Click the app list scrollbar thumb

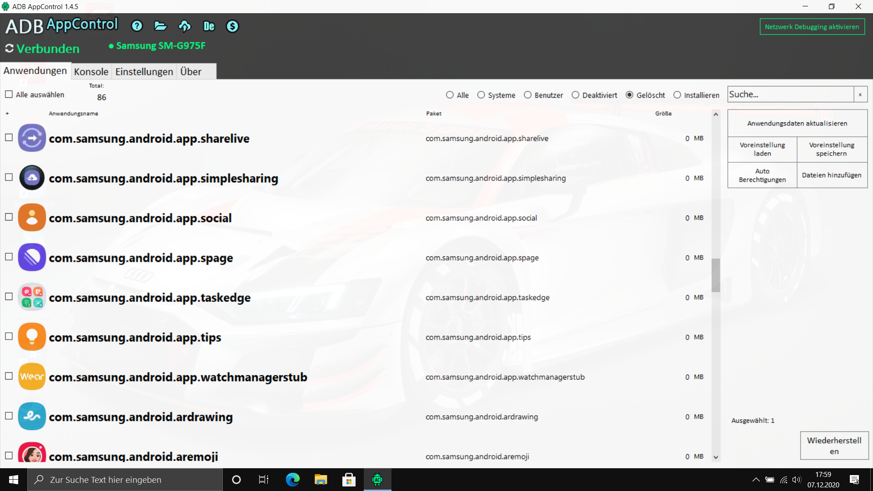coord(716,276)
